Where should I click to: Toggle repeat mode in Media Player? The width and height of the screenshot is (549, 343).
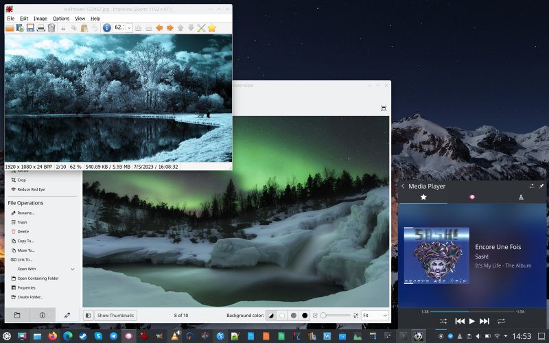tap(502, 321)
